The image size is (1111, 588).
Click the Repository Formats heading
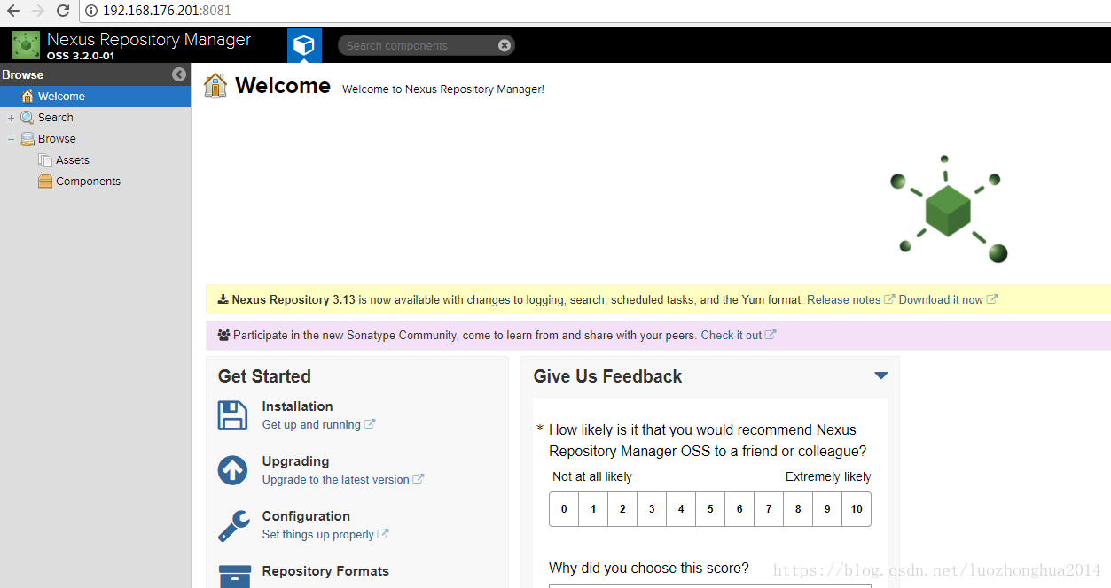pos(325,571)
